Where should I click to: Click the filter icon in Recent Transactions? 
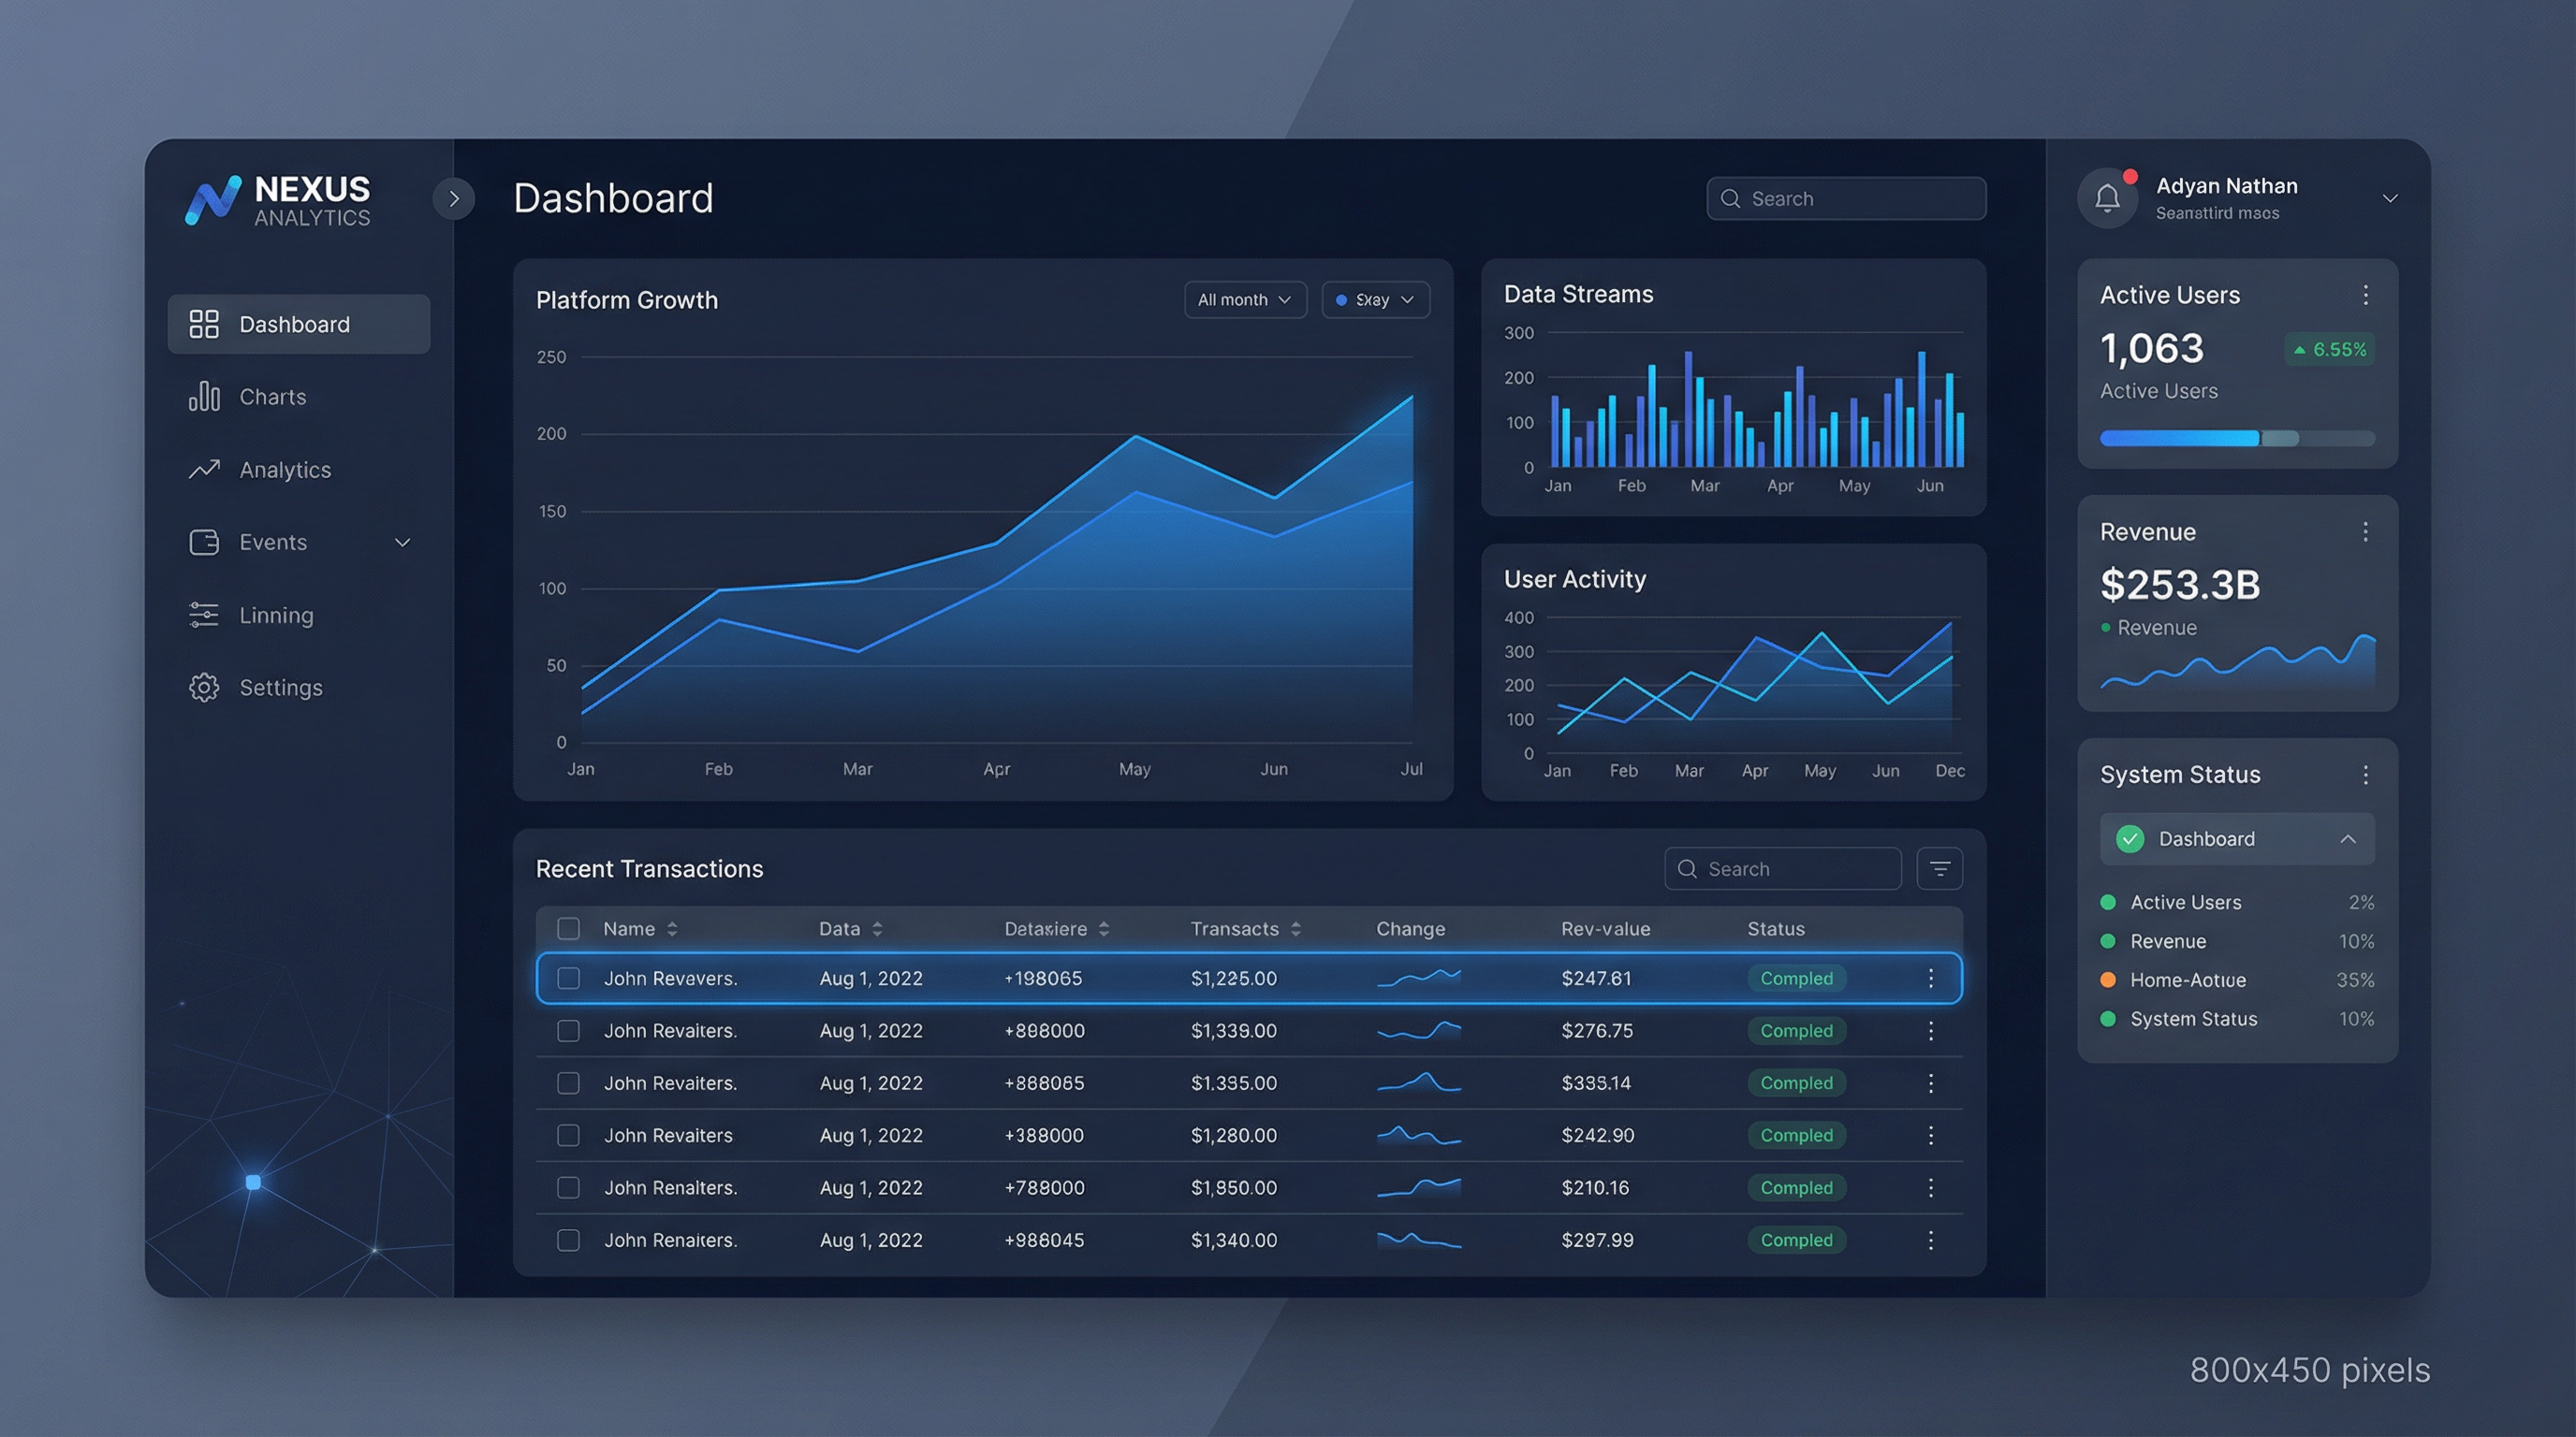pyautogui.click(x=1939, y=868)
